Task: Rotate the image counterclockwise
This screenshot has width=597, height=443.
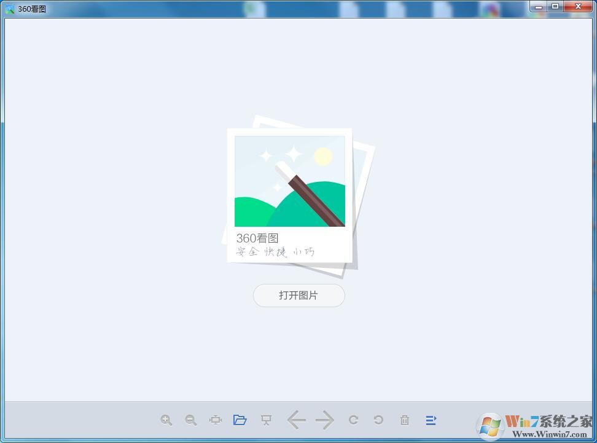Action: (380, 420)
